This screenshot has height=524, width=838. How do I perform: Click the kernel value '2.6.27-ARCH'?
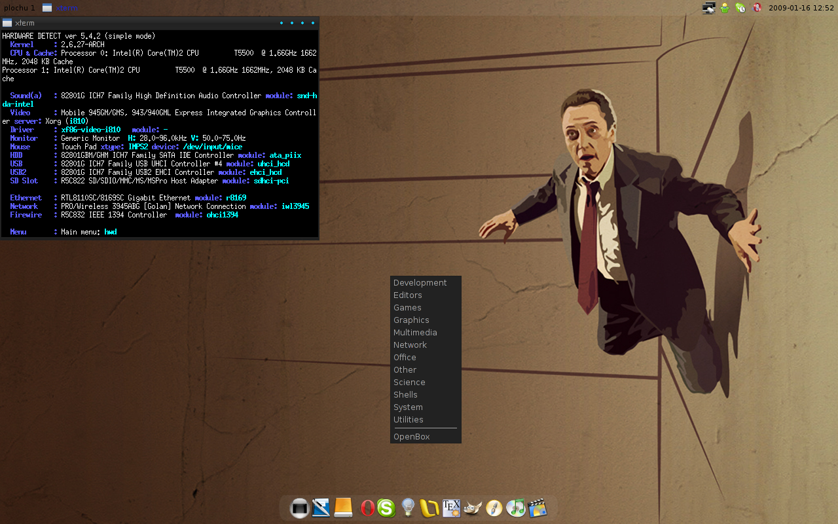[82, 45]
